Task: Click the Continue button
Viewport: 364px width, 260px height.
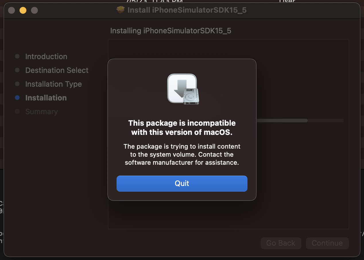Action: pyautogui.click(x=327, y=243)
